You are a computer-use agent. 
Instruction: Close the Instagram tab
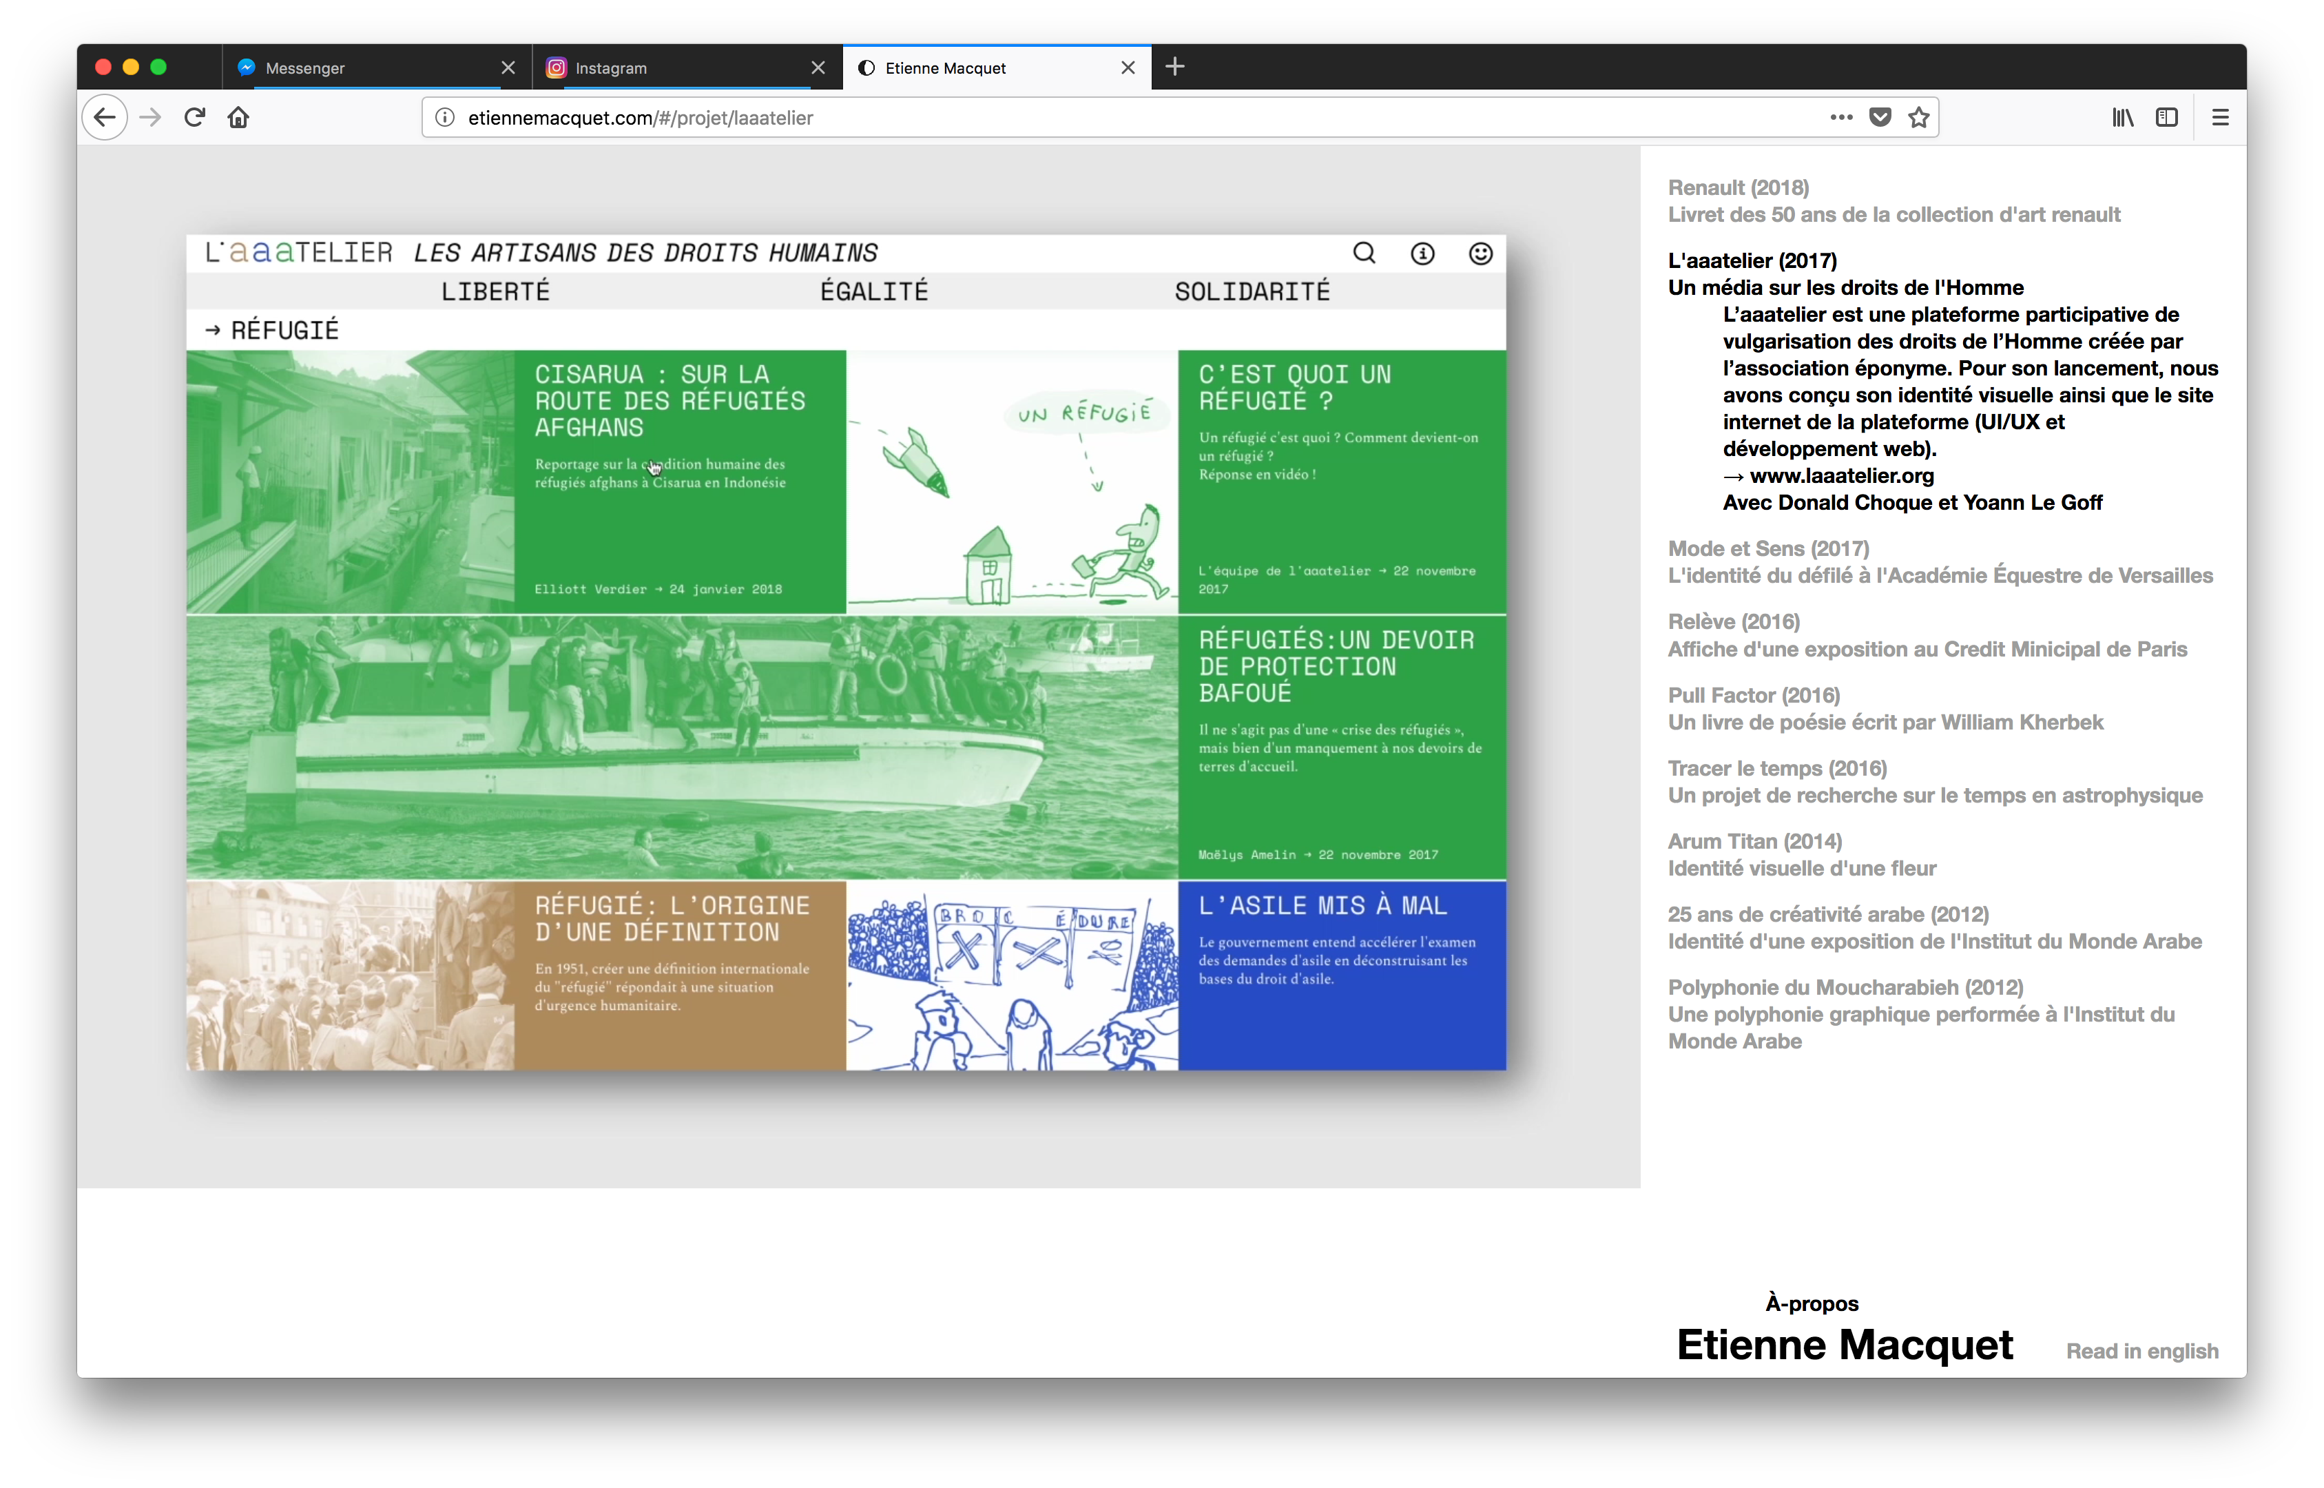pyautogui.click(x=818, y=68)
